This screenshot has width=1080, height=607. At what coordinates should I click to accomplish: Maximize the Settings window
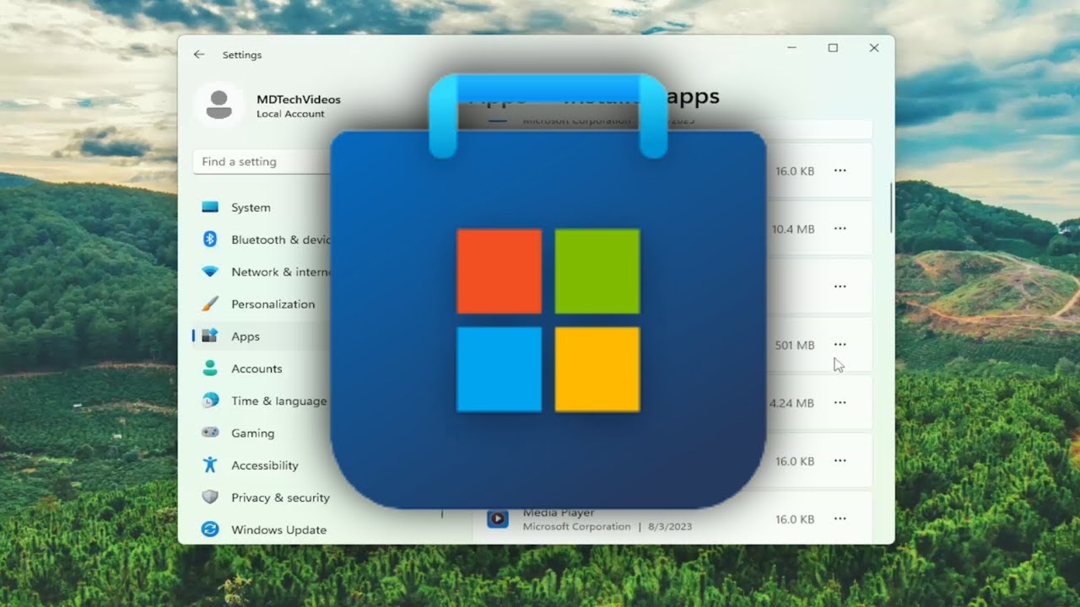click(x=833, y=48)
